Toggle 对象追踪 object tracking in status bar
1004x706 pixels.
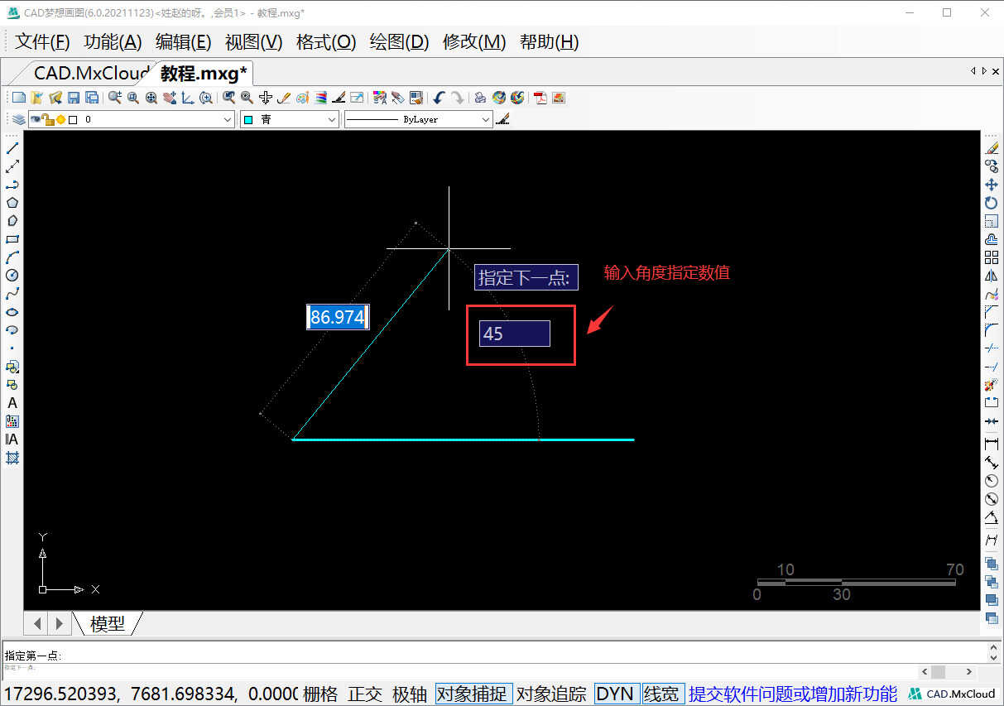(551, 694)
